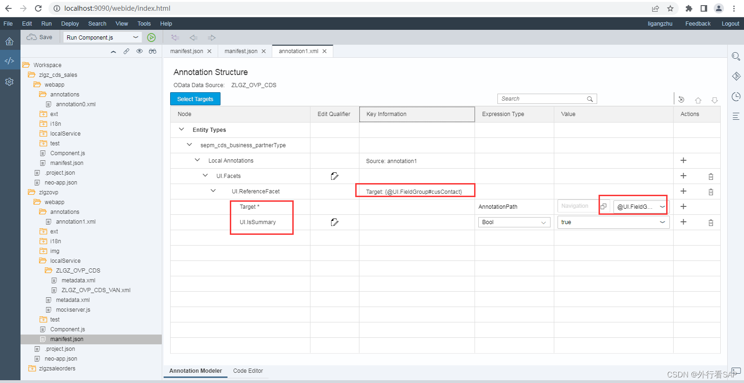Open mockserver.js in the file tree
The width and height of the screenshot is (744, 383).
coord(73,310)
